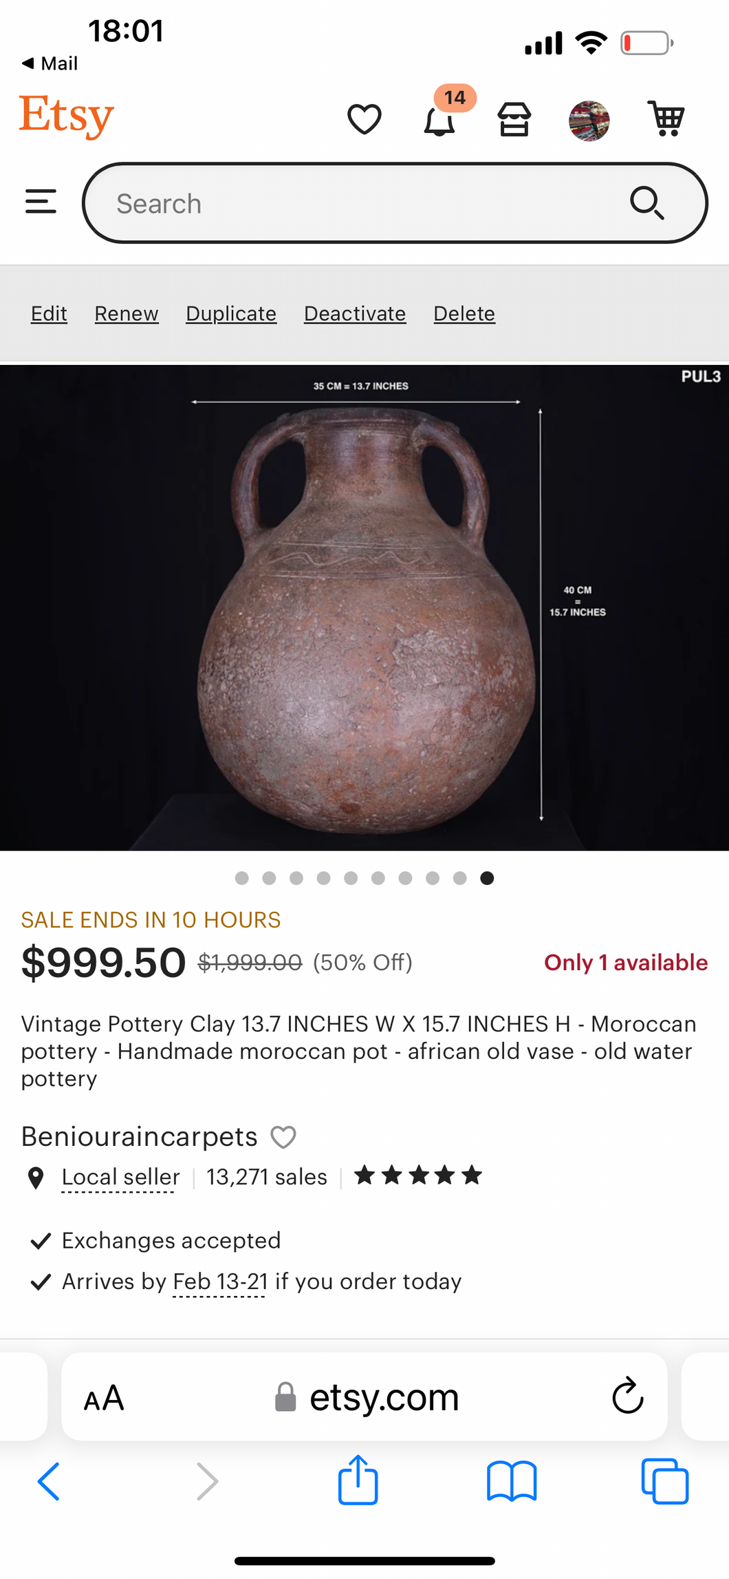
Task: Open Safari share sheet
Action: (358, 1480)
